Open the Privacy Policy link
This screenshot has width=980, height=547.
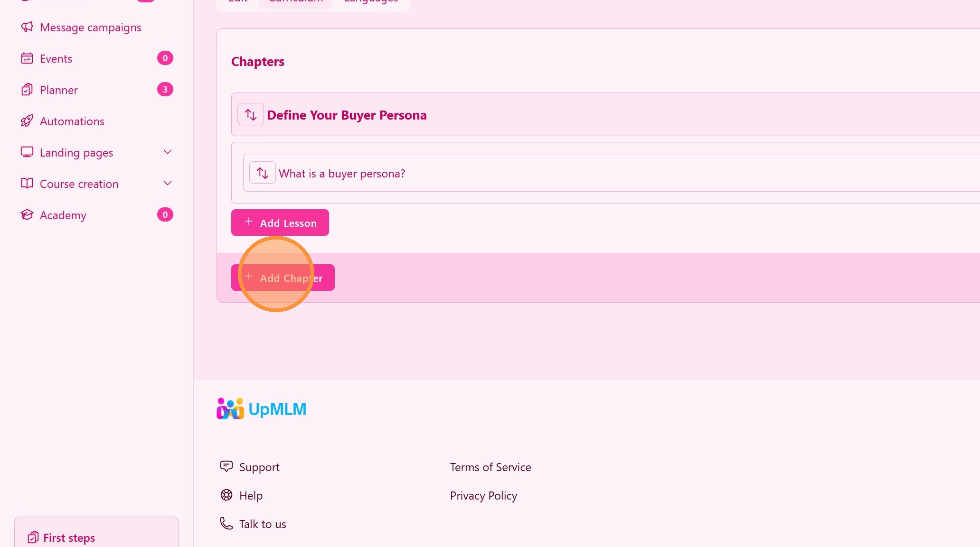pyautogui.click(x=483, y=496)
